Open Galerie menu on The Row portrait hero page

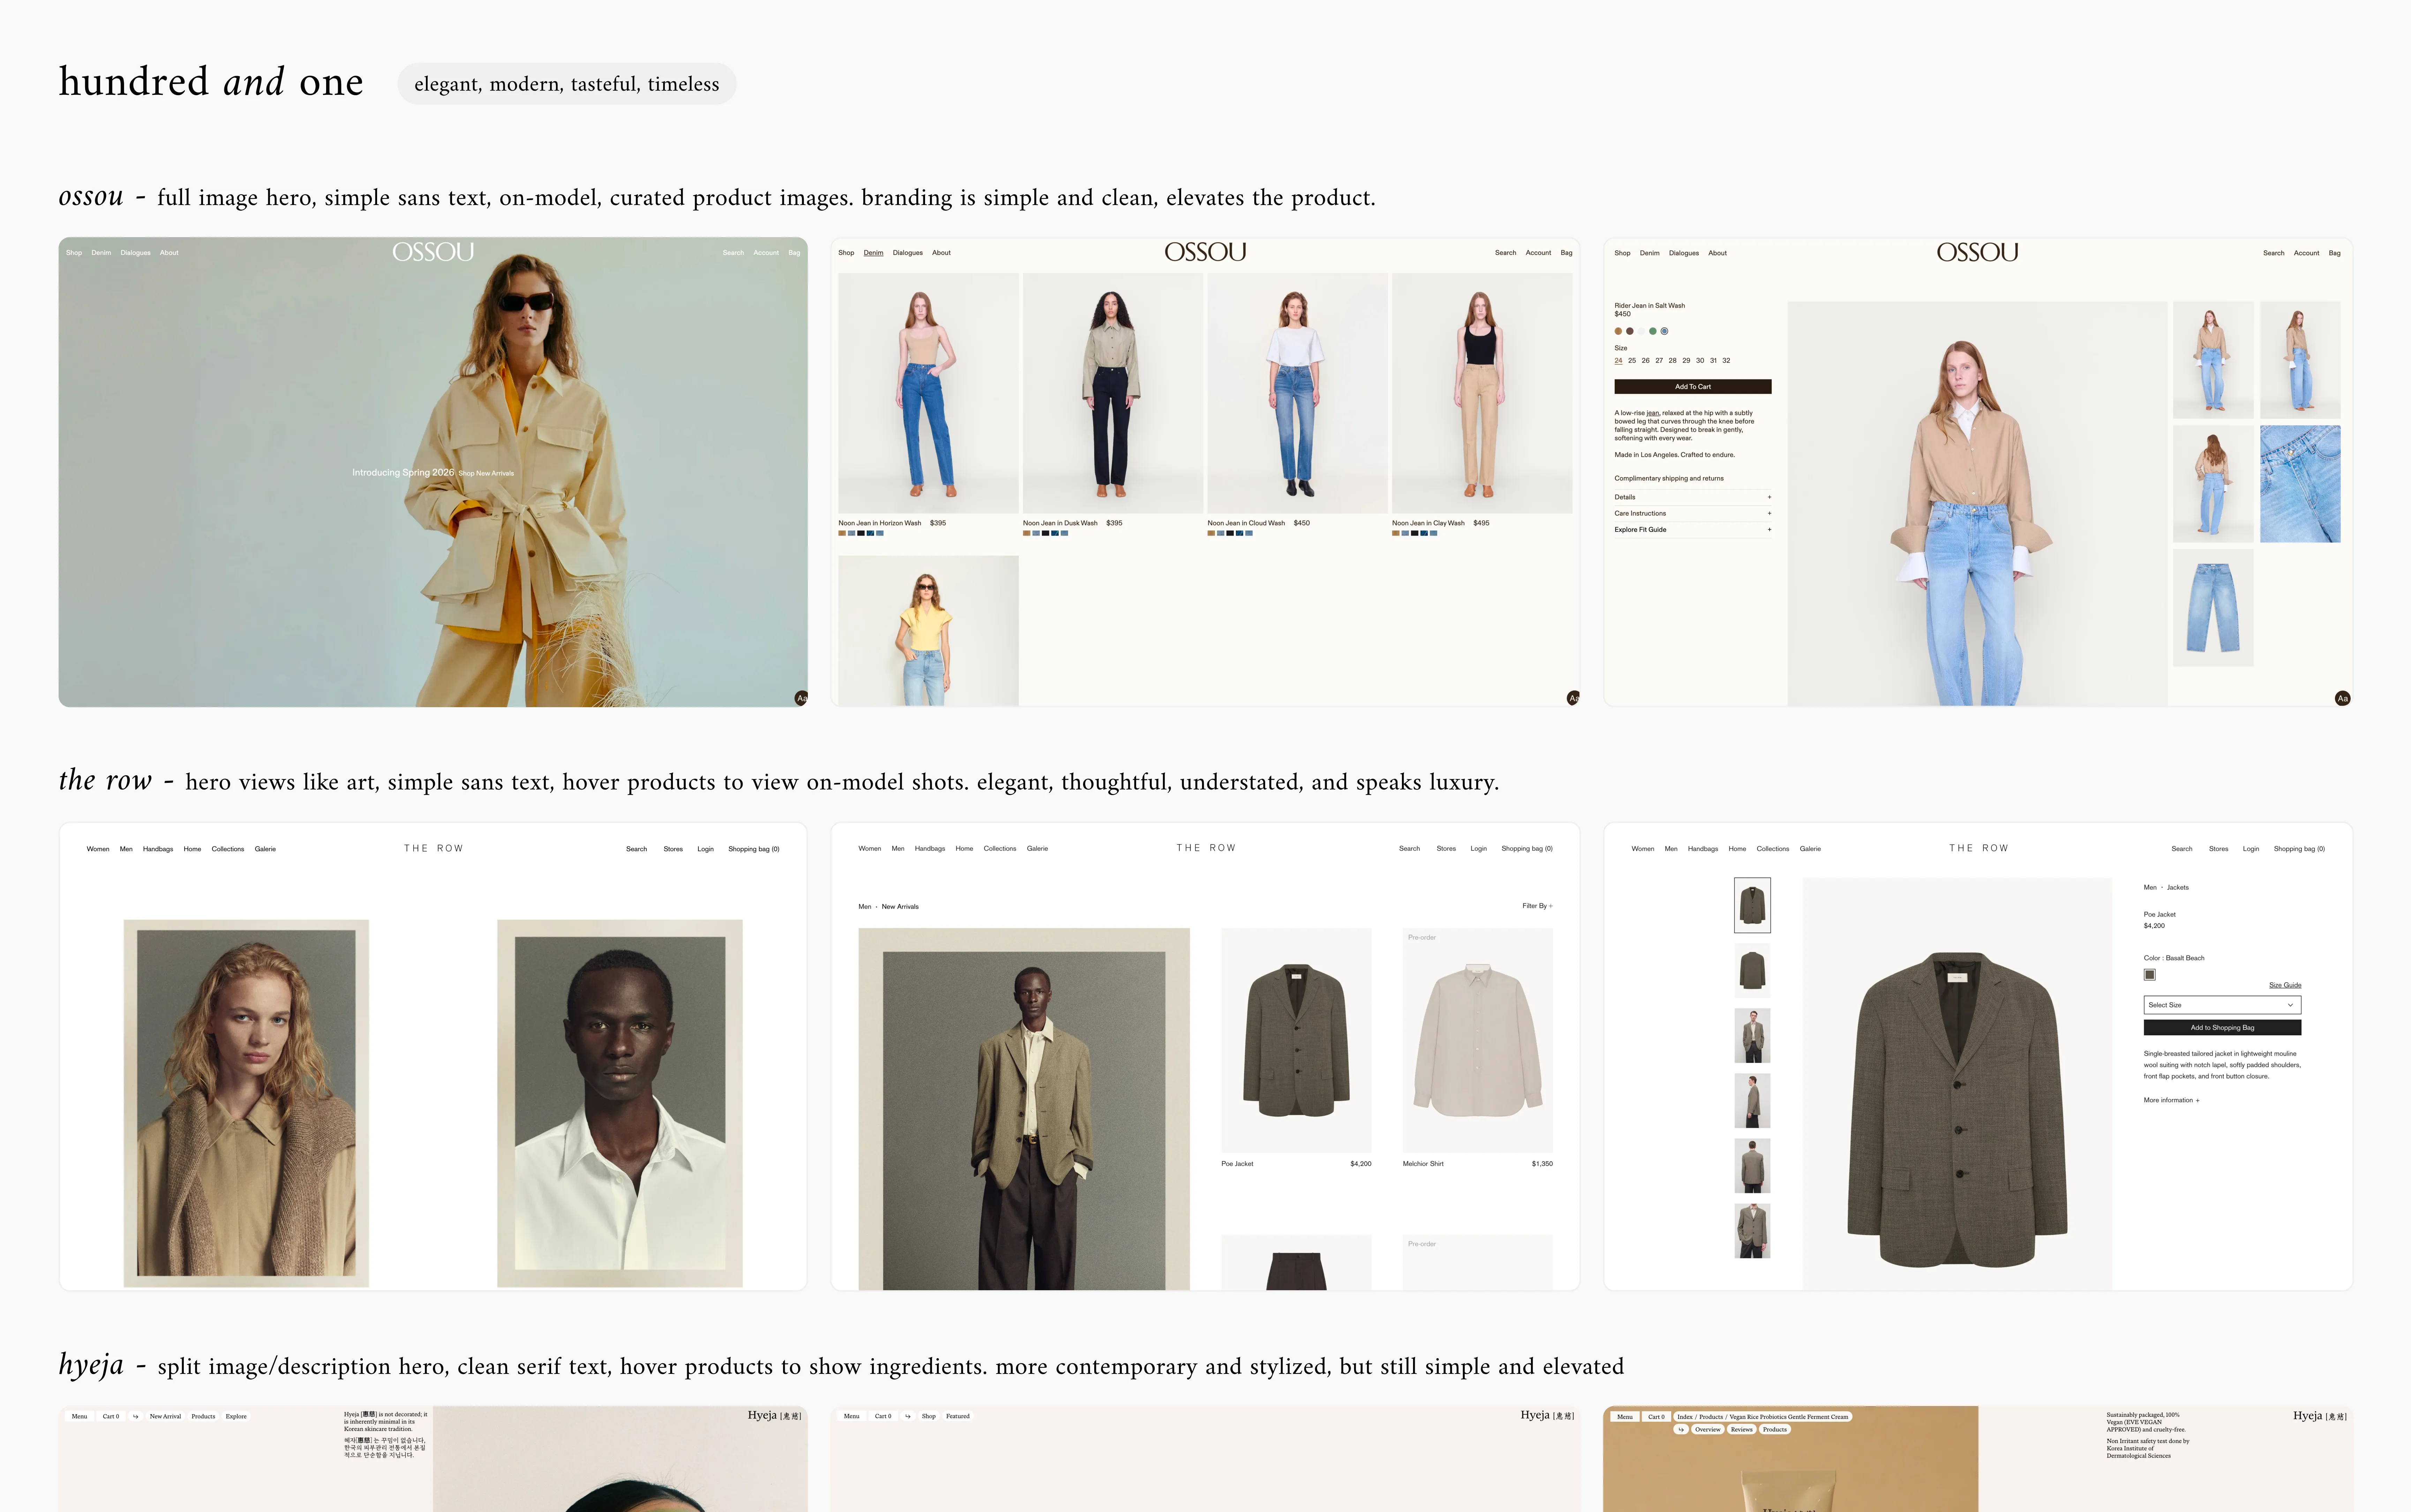[x=265, y=849]
